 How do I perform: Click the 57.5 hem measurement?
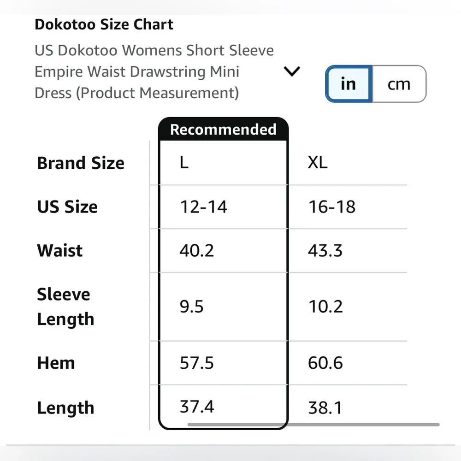(x=197, y=363)
